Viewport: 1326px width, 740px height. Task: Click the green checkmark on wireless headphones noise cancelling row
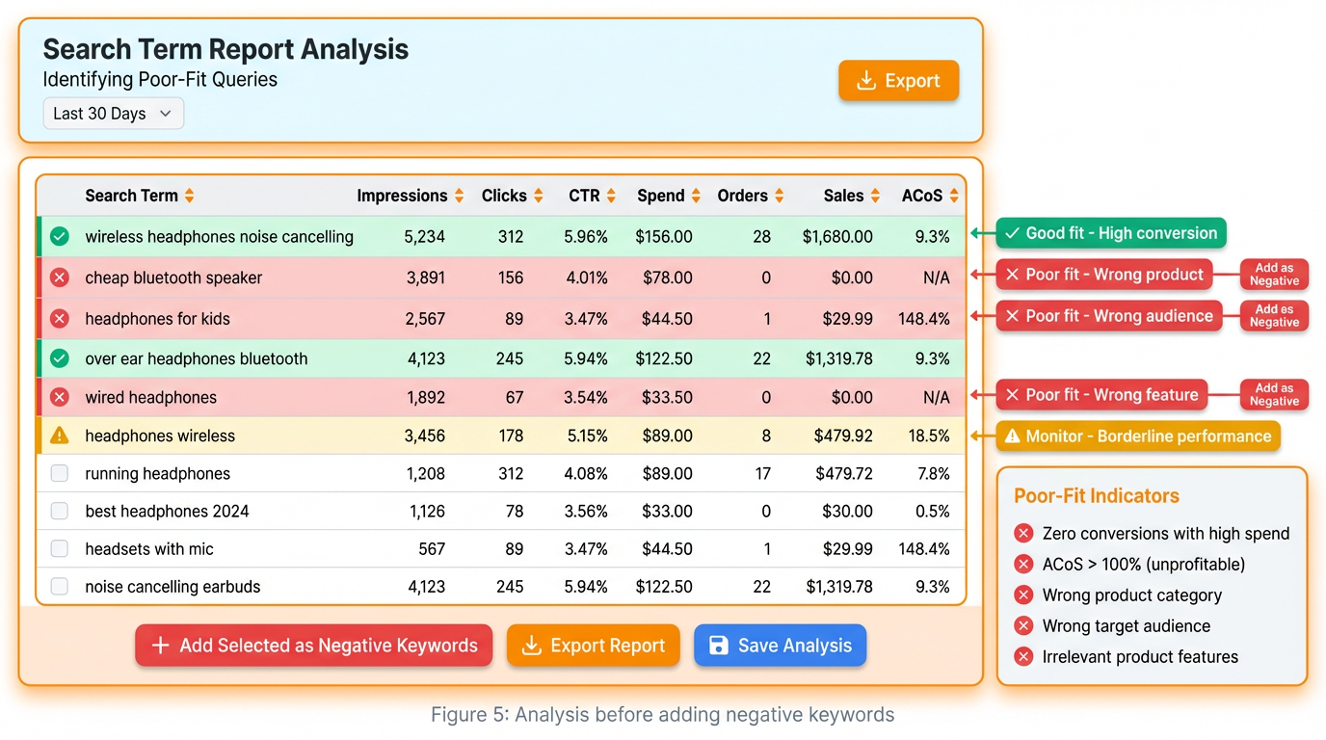(x=59, y=236)
